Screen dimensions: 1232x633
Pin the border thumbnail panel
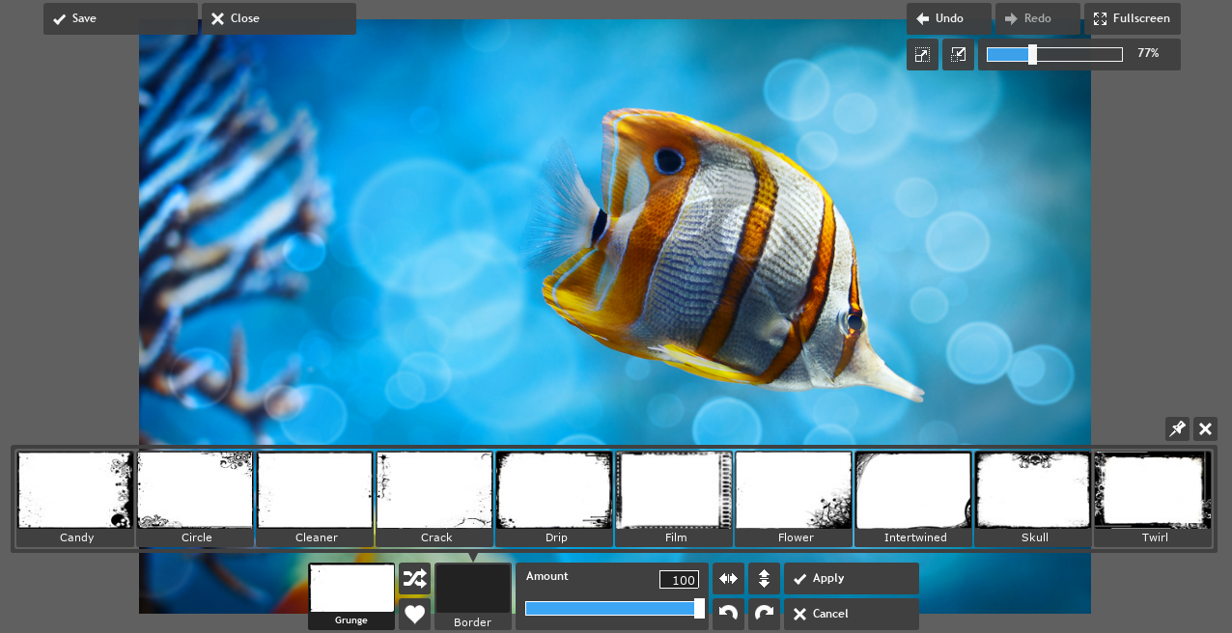pos(1177,429)
